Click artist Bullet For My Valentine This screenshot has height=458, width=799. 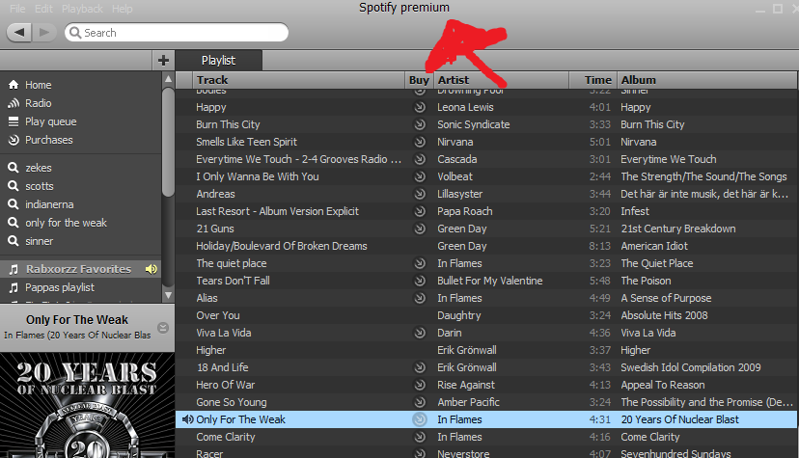(x=489, y=281)
